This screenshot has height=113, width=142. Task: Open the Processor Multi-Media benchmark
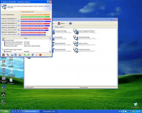click(63, 32)
